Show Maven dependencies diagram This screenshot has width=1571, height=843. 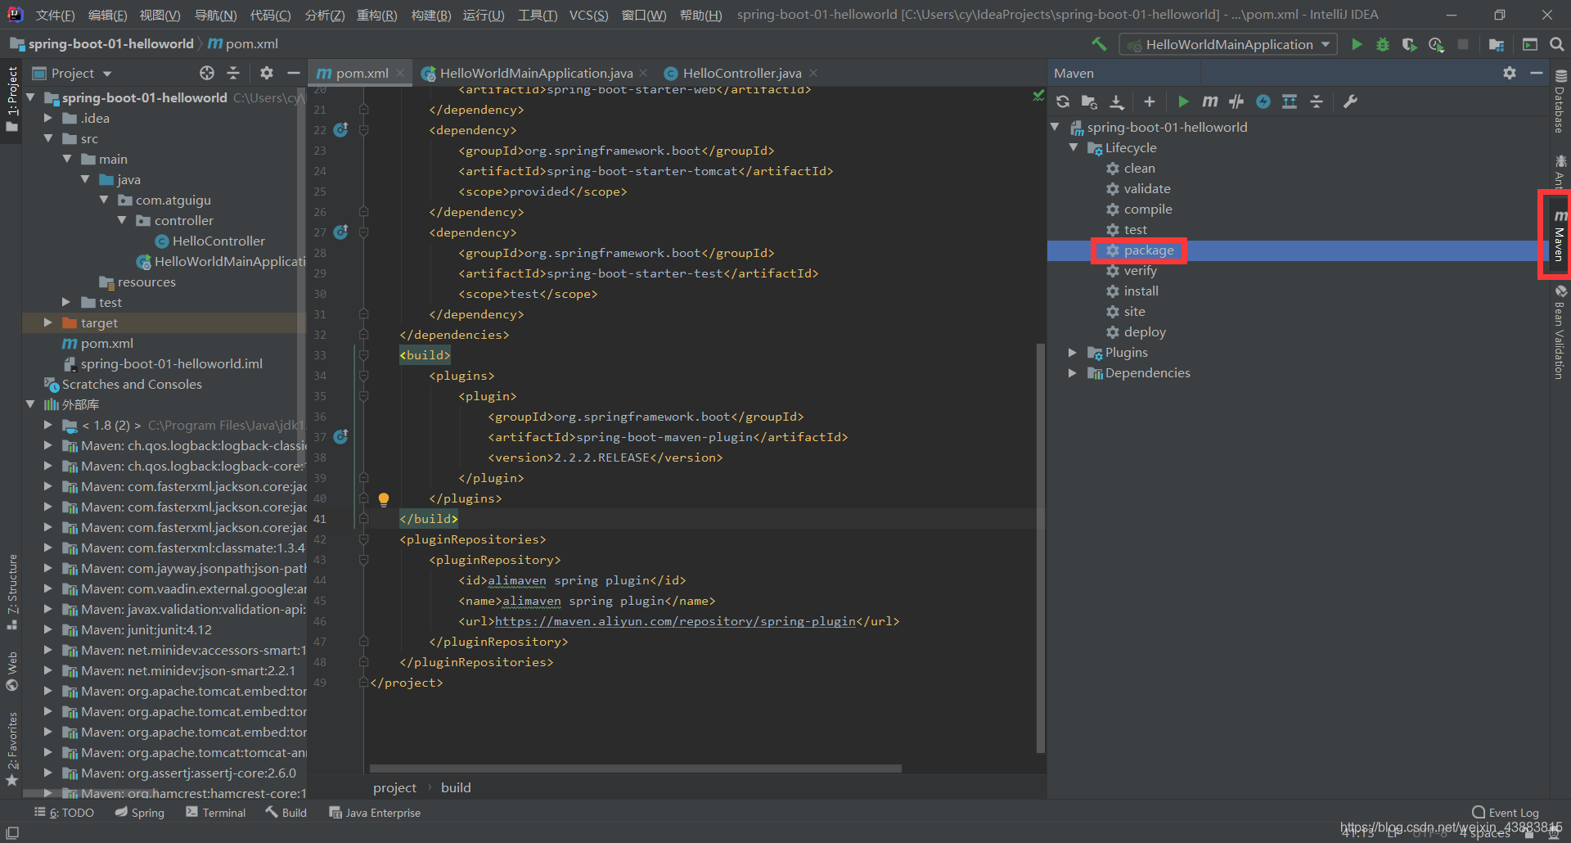tap(1290, 101)
